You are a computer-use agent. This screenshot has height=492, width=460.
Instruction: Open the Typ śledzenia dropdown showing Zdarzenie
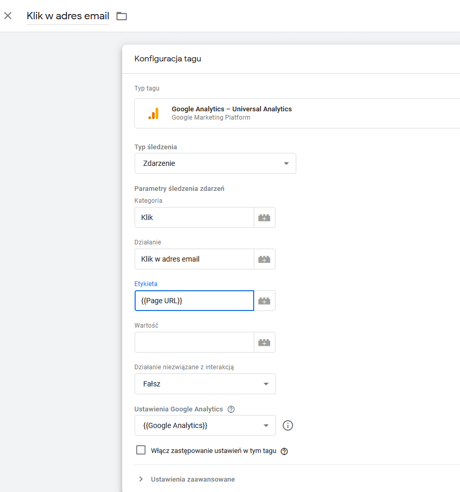(x=215, y=163)
